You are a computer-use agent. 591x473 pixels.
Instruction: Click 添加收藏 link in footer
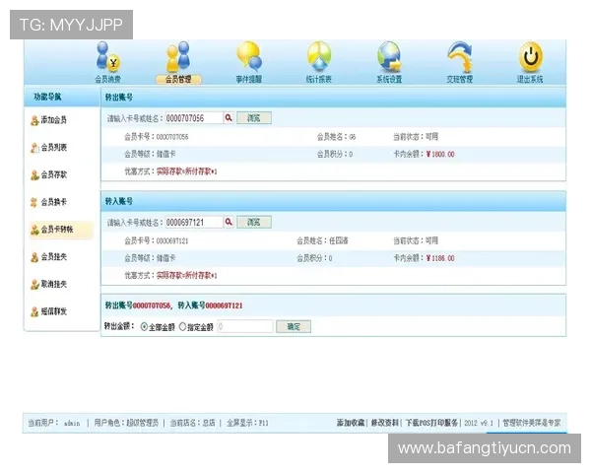pos(350,423)
